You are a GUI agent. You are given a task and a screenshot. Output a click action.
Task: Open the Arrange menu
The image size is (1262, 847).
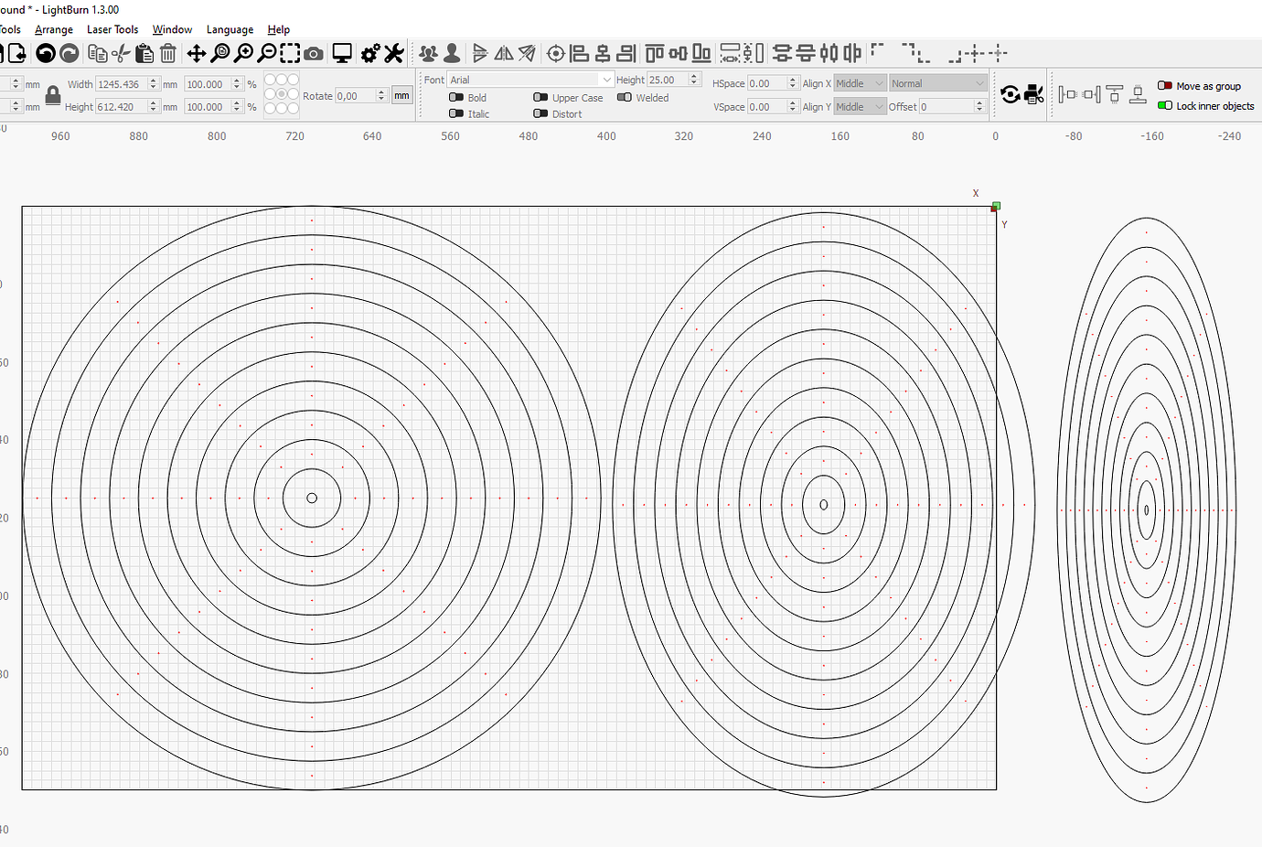(54, 28)
